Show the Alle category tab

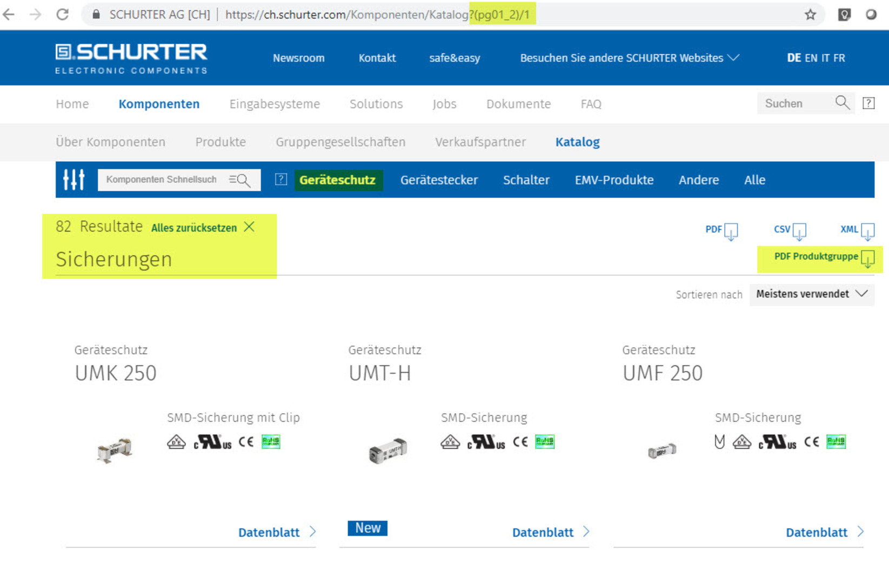point(754,180)
